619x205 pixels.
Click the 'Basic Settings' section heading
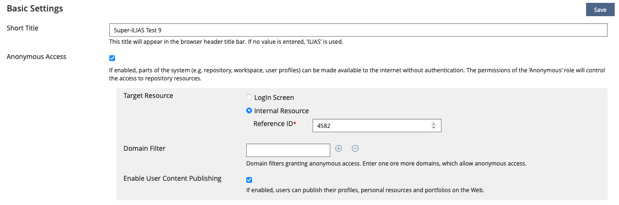coord(35,9)
